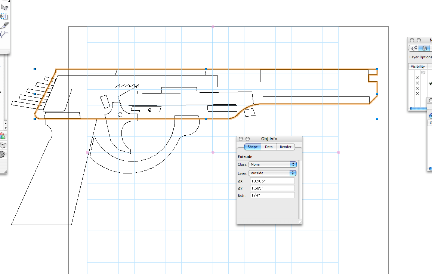Select the freehand polyline tool
The width and height of the screenshot is (432, 274).
pos(5,6)
